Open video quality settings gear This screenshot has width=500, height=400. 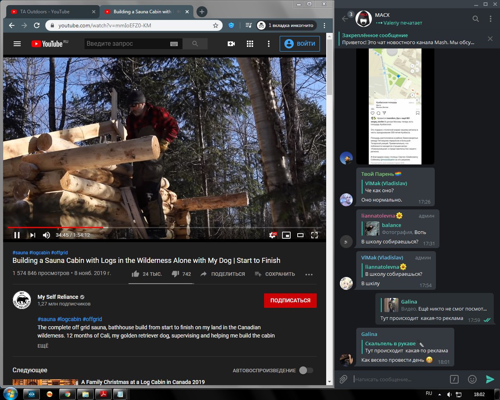pos(273,235)
